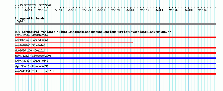
Task: Click the 95731k ruler position
Action: coord(145,10)
